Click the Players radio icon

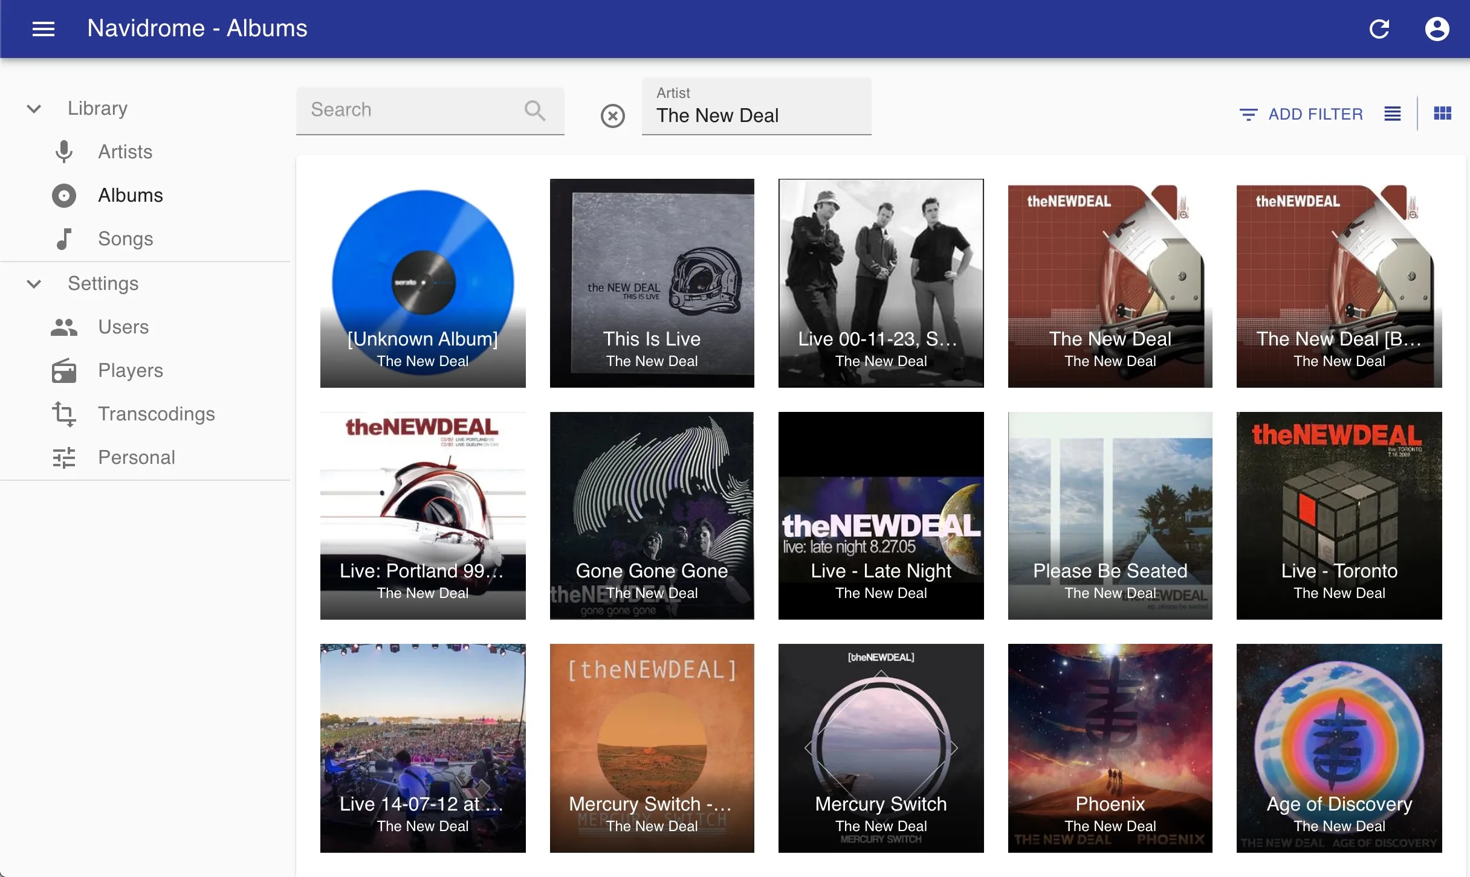(x=64, y=370)
